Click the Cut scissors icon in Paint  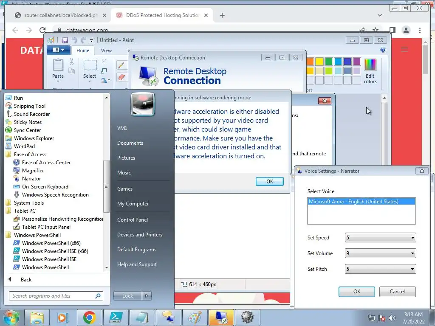pyautogui.click(x=71, y=62)
